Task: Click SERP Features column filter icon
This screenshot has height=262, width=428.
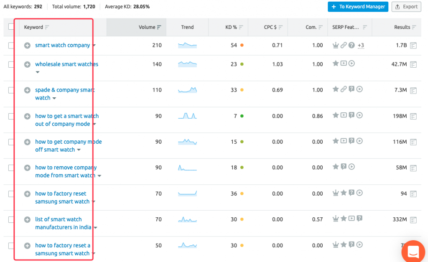Action: click(x=365, y=27)
